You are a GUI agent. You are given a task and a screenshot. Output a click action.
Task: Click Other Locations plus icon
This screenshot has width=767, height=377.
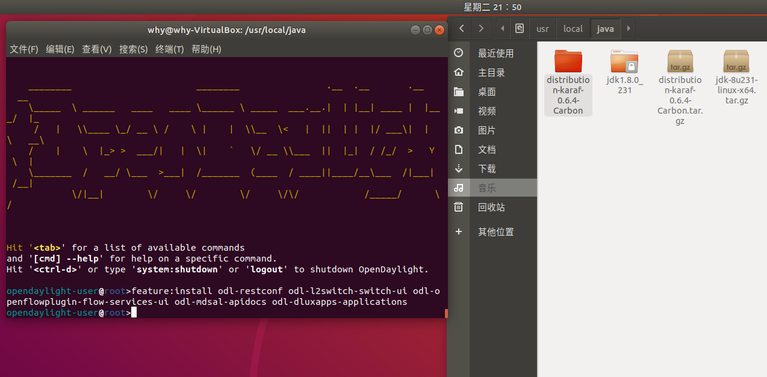[459, 231]
